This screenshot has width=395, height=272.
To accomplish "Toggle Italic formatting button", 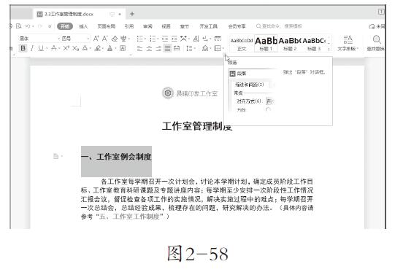I will pyautogui.click(x=32, y=48).
